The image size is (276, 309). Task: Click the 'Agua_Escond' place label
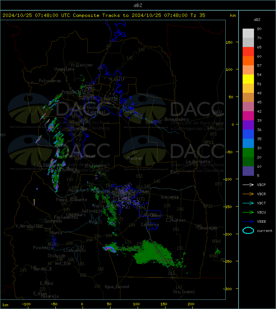click(x=117, y=287)
